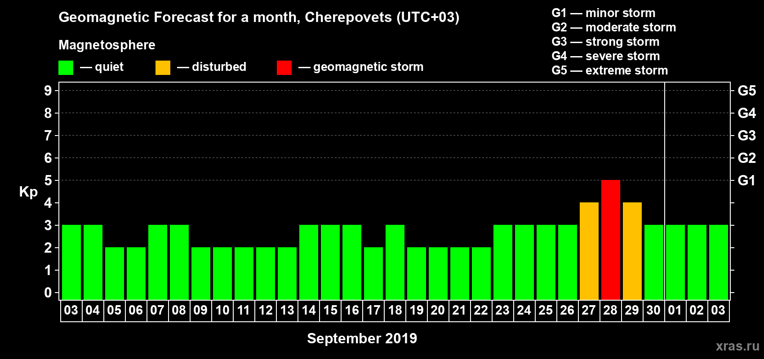Screen dimensions: 764x359
Task: Click the G1 right-axis label
Action: (747, 180)
